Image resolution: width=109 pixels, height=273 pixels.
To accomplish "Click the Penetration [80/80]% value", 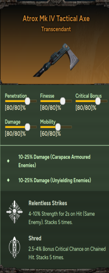I will click(15, 108).
